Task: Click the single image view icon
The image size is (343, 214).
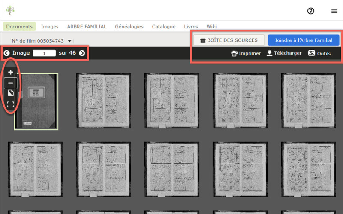Action: pos(11,93)
